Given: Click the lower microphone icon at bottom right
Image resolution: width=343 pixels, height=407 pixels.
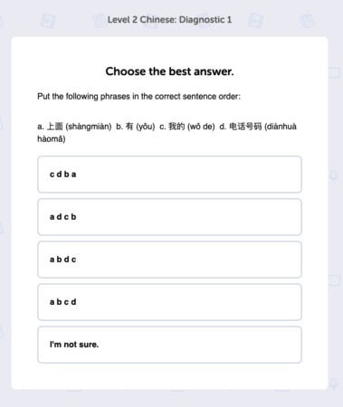Looking at the screenshot, I should click(x=334, y=384).
